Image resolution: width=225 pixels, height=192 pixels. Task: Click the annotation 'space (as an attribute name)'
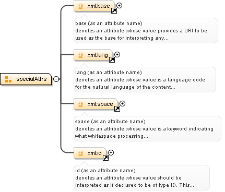110,122
